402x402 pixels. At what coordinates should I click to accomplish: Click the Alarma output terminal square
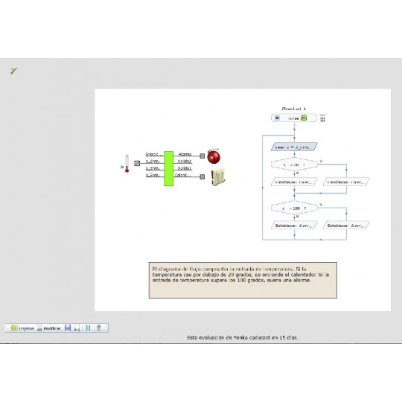click(202, 156)
